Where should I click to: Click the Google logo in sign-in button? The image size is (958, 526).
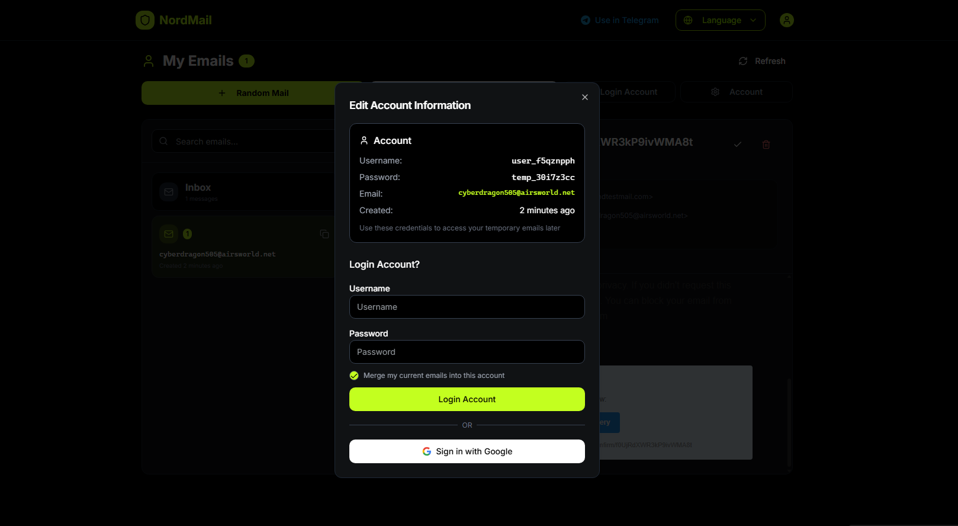tap(427, 451)
